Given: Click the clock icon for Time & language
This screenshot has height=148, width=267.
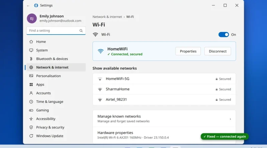Looking at the screenshot, I should 31,102.
